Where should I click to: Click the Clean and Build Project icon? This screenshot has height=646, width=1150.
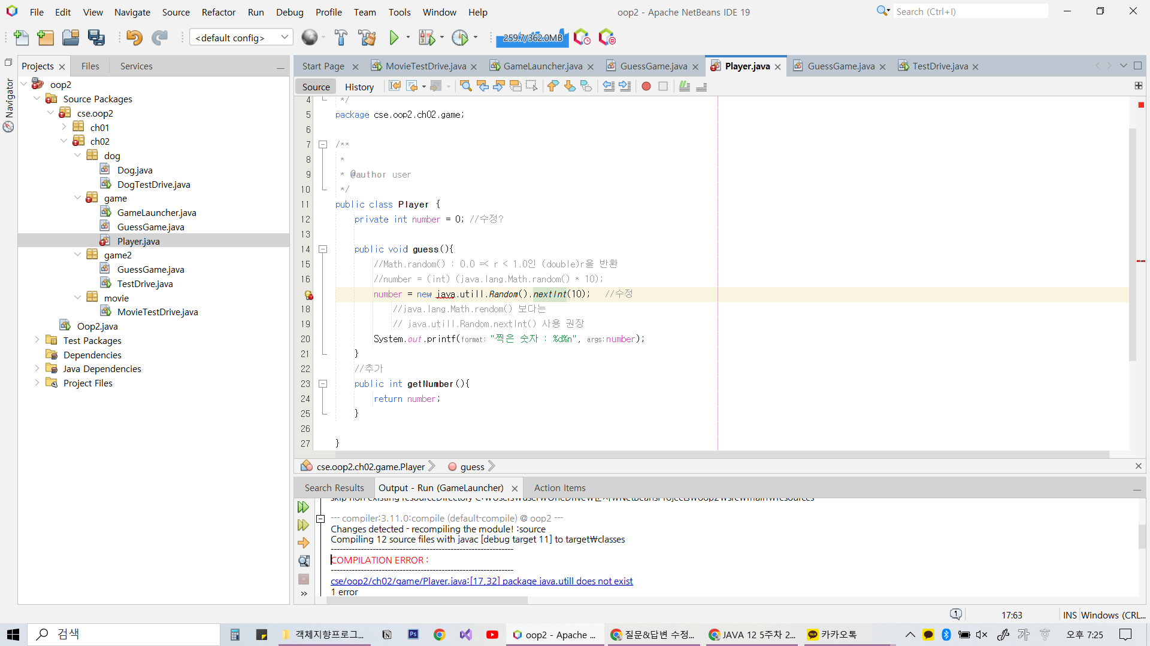pos(367,38)
